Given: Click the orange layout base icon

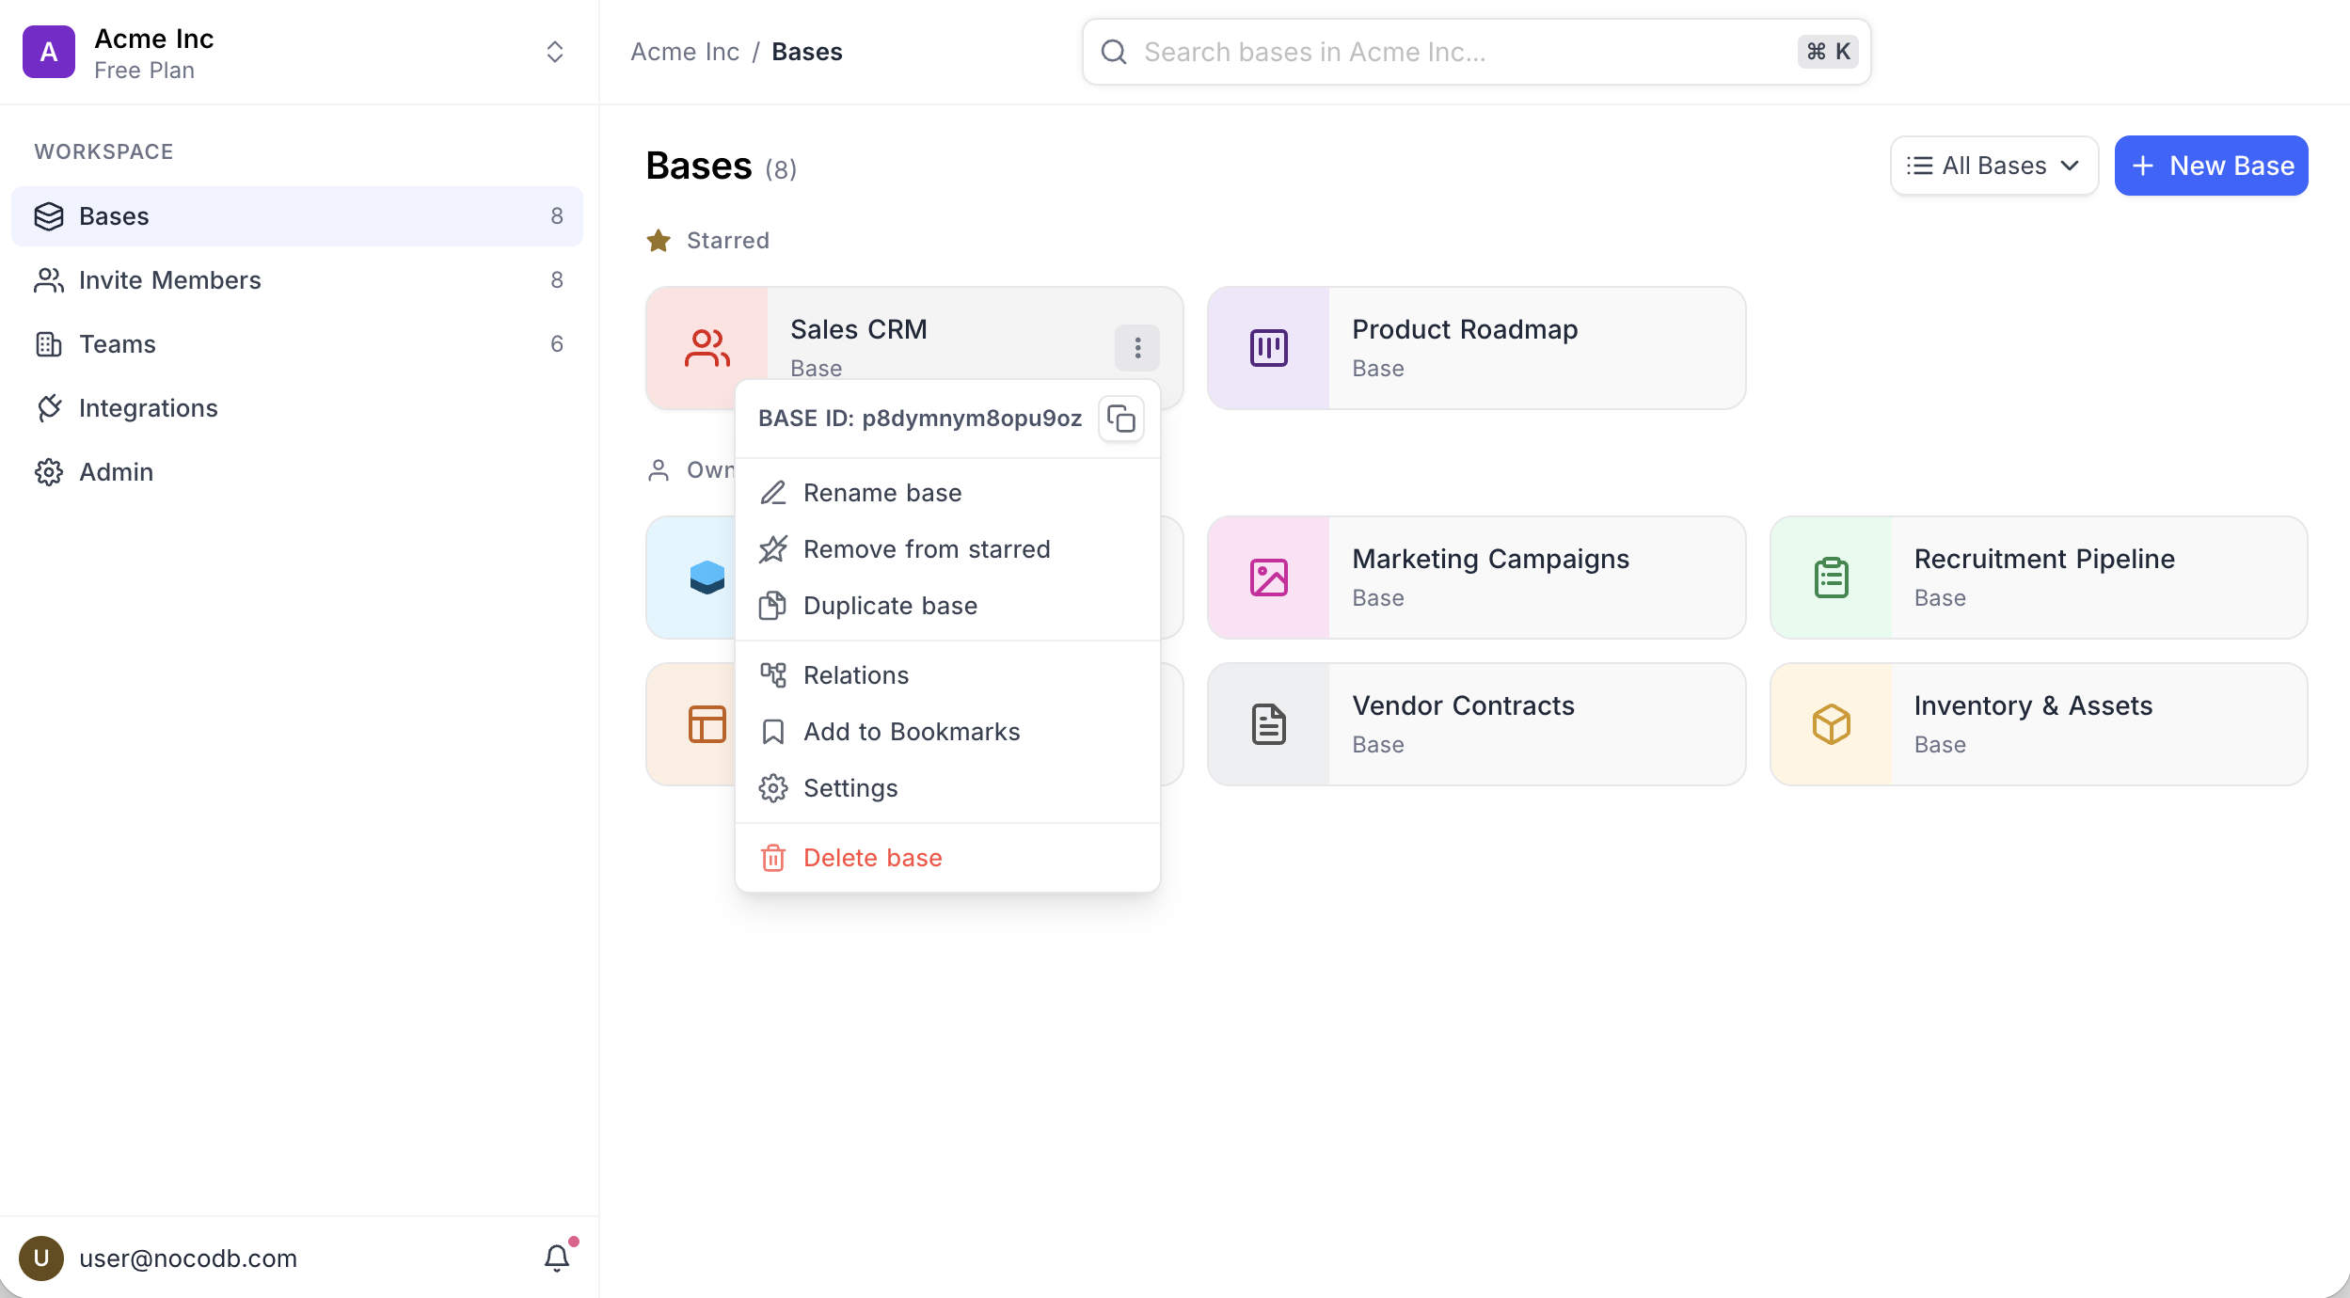Looking at the screenshot, I should tap(707, 724).
